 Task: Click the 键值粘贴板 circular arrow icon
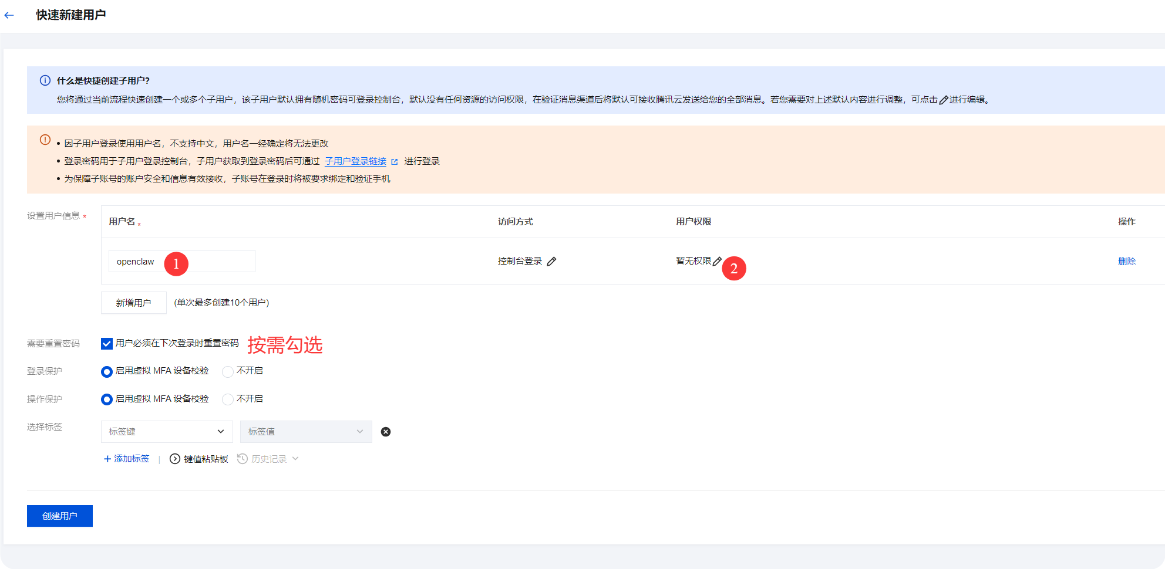174,459
